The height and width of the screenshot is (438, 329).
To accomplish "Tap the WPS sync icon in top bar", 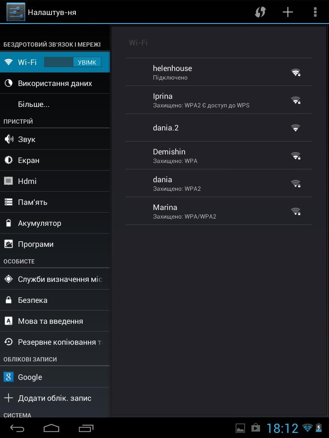I will click(x=260, y=12).
